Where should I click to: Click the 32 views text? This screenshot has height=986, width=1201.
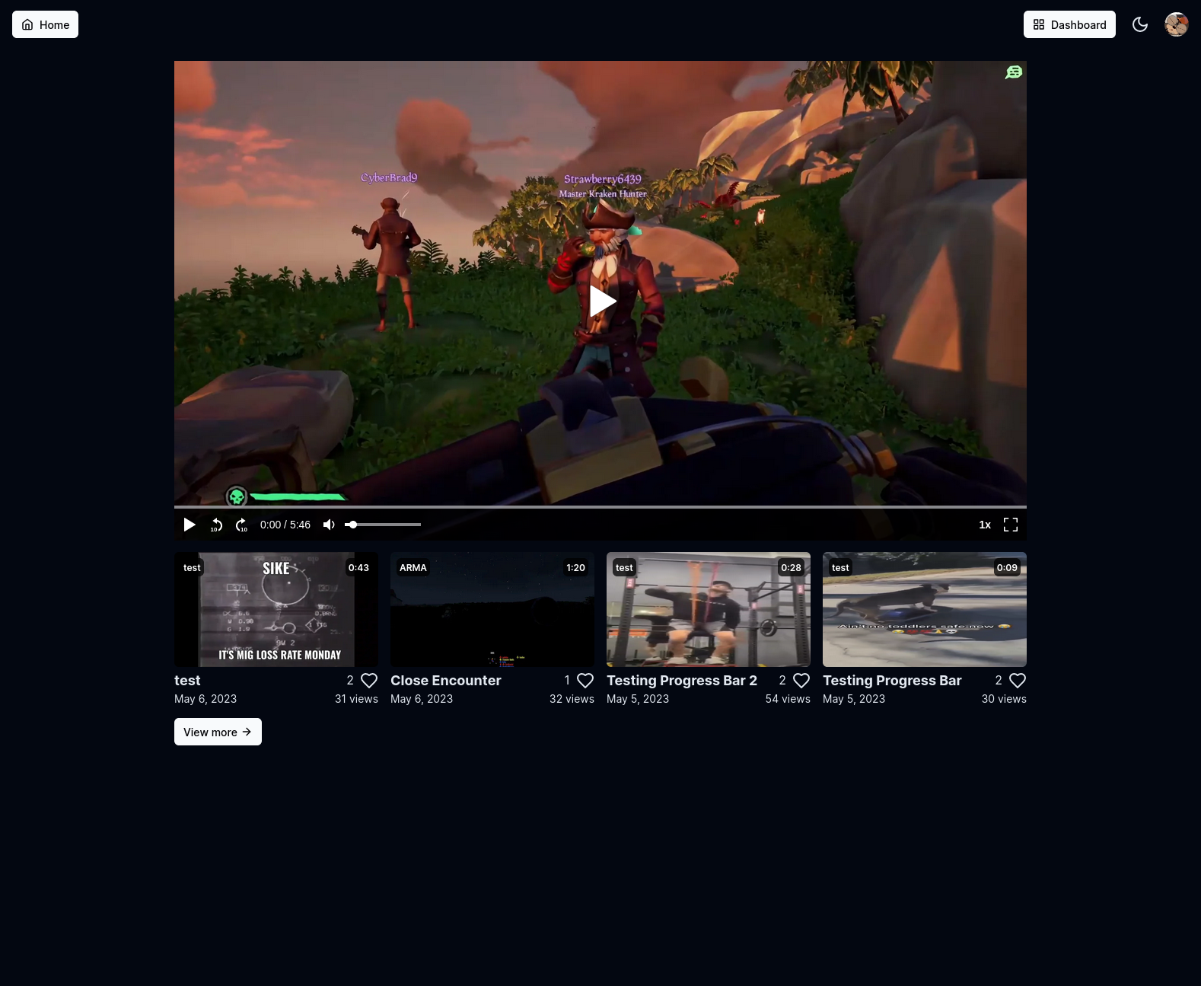[x=572, y=699]
